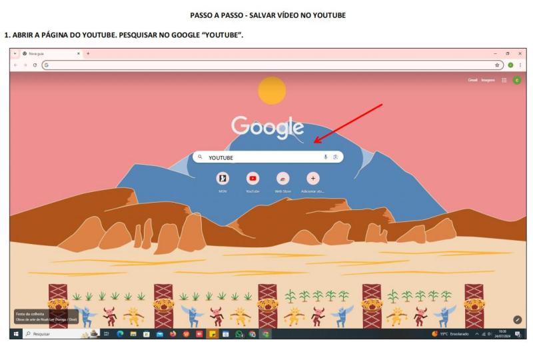Open the Google apps grid
Viewport: 533px width, 346px height.
[504, 80]
